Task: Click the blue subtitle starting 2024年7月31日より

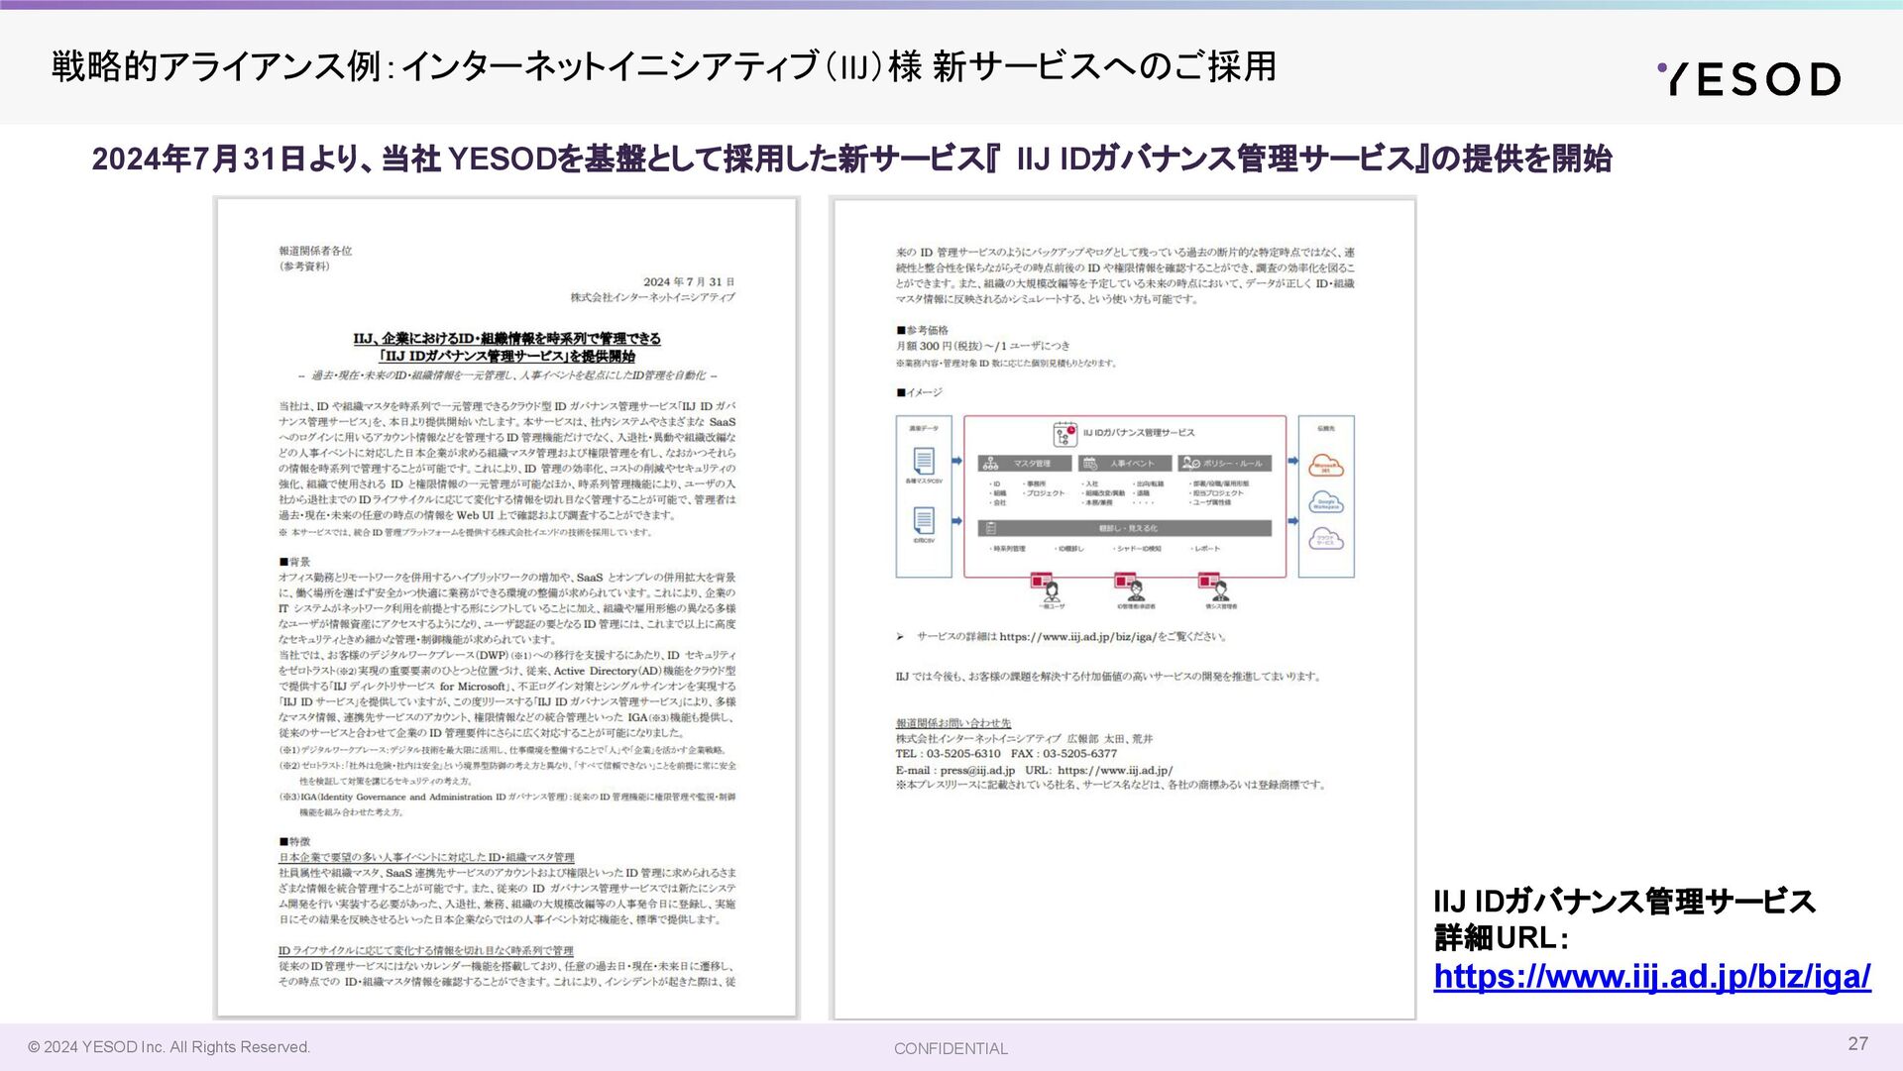Action: (851, 159)
